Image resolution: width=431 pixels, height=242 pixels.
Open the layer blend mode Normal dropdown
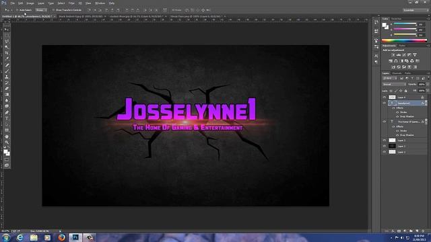pyautogui.click(x=394, y=85)
